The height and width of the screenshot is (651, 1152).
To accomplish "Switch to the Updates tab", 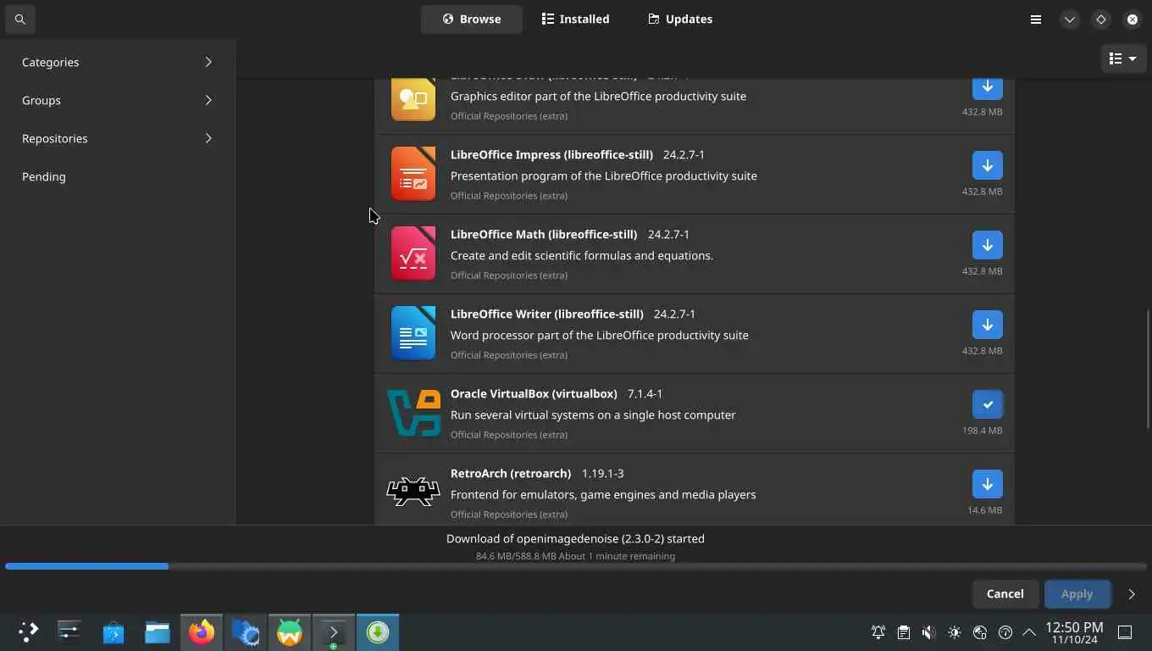I will pyautogui.click(x=680, y=19).
